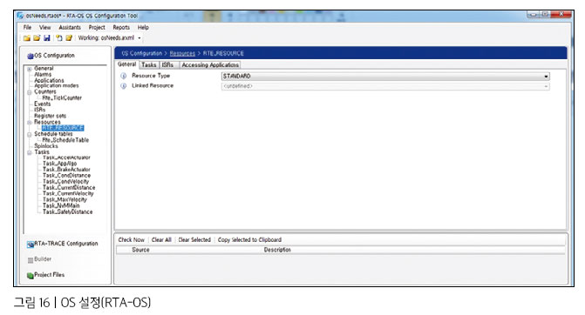Open the Project menu

(x=97, y=28)
